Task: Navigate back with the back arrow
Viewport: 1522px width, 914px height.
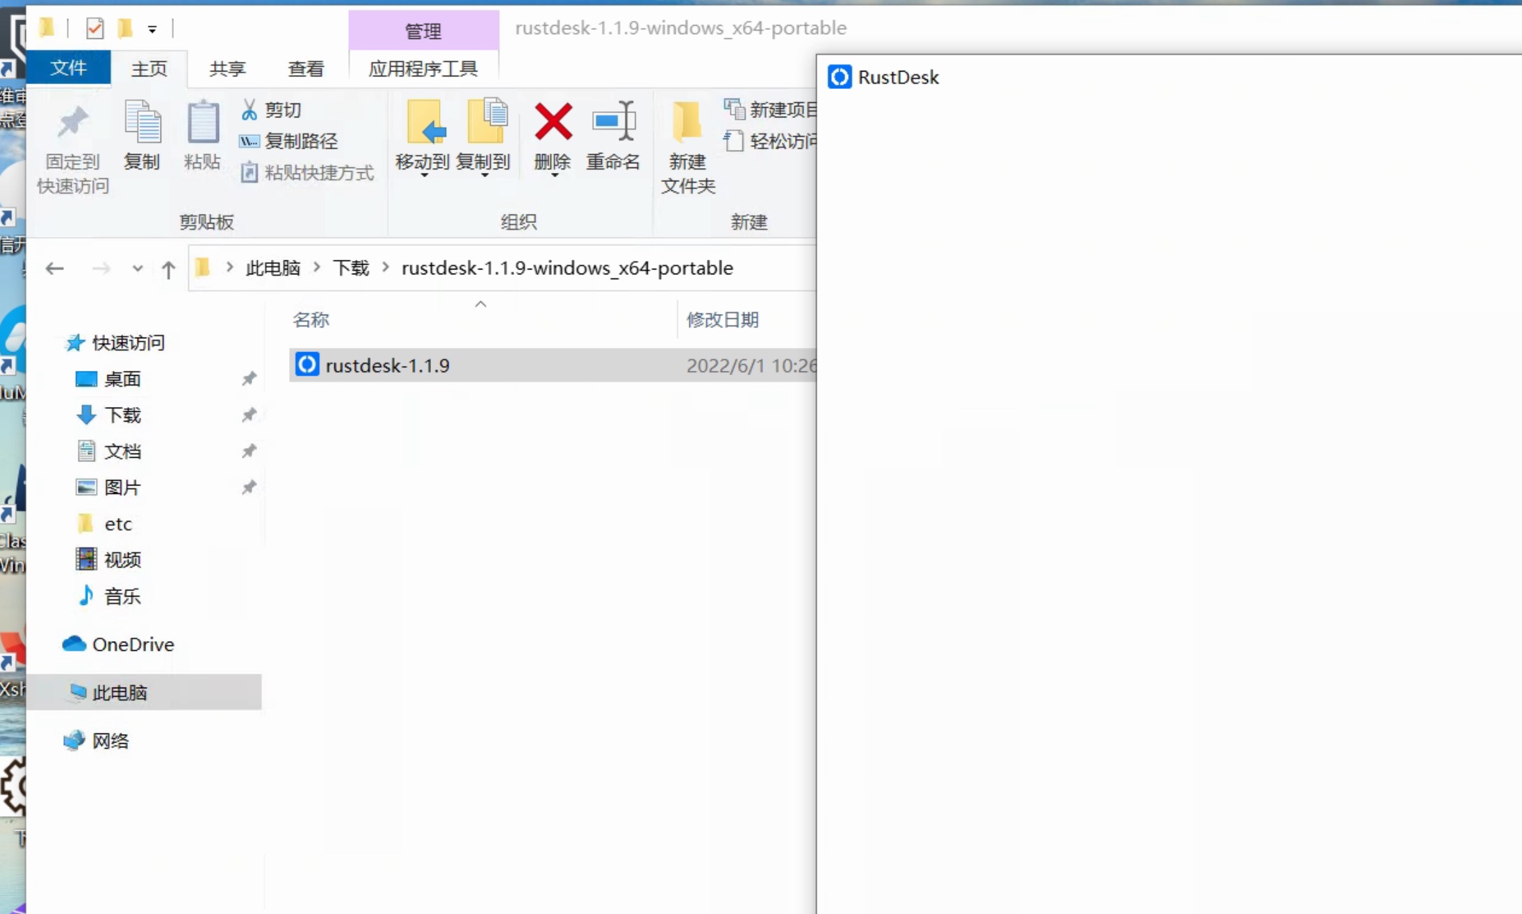Action: pos(55,269)
